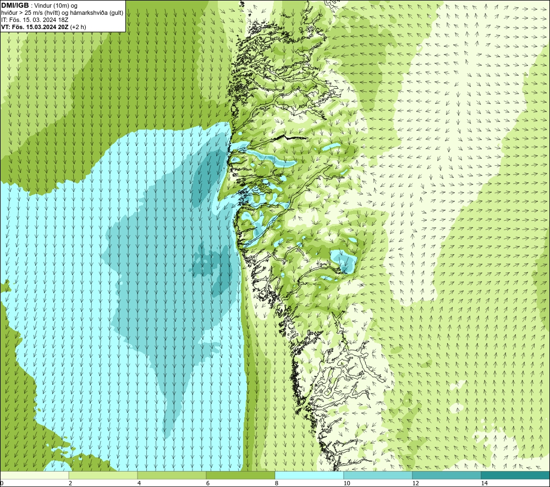Image resolution: width=550 pixels, height=487 pixels.
Task: Click the legend label '12'
Action: 415,483
